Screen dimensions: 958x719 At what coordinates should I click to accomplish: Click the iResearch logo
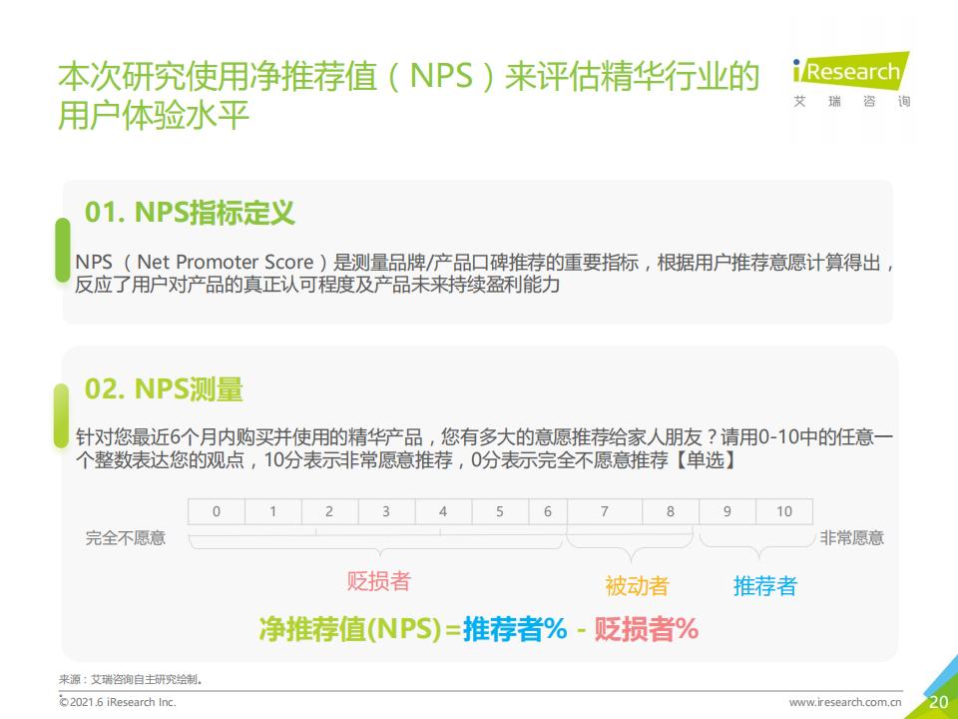tap(851, 70)
